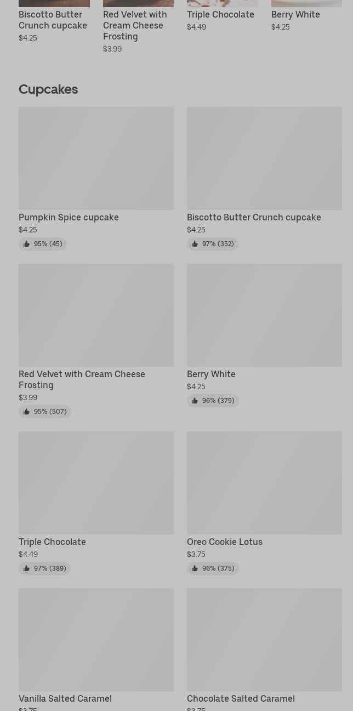Open Triple Chocolate cupcake grid image
The width and height of the screenshot is (353, 711).
[x=96, y=482]
